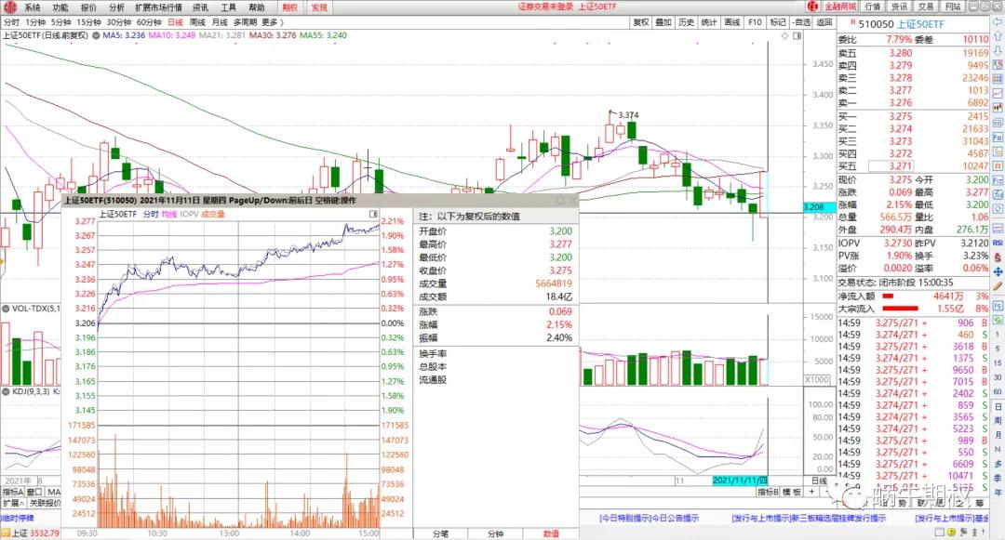Image resolution: width=1005 pixels, height=540 pixels.
Task: Switch to the 60分钟 period tab
Action: point(148,21)
